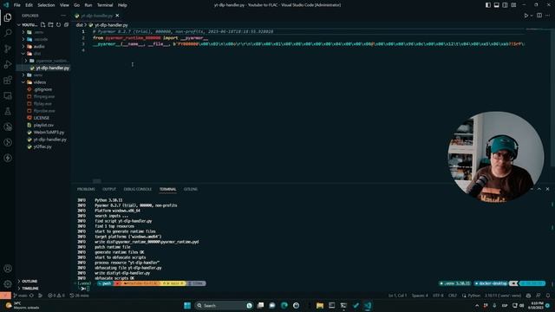This screenshot has width=555, height=312.
Task: Open the View menu
Action: (x=64, y=5)
